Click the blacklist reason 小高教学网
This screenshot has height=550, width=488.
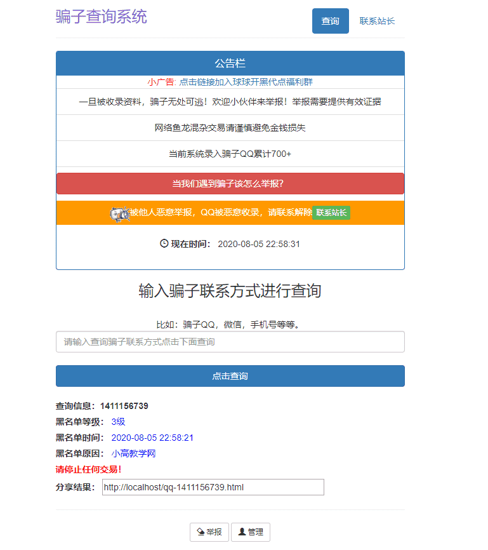(133, 453)
